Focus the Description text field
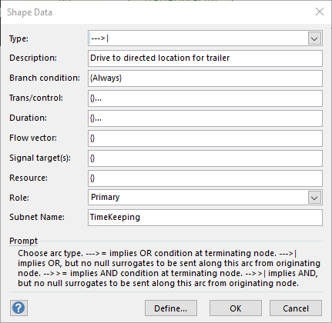Viewport: 332px width, 323px height. pyautogui.click(x=205, y=58)
